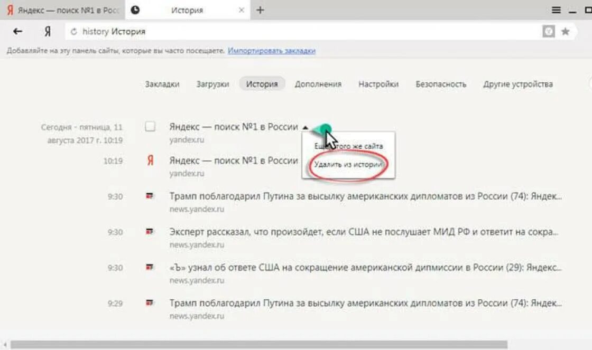The width and height of the screenshot is (592, 350).
Task: Open the Дополнения section
Action: (318, 84)
